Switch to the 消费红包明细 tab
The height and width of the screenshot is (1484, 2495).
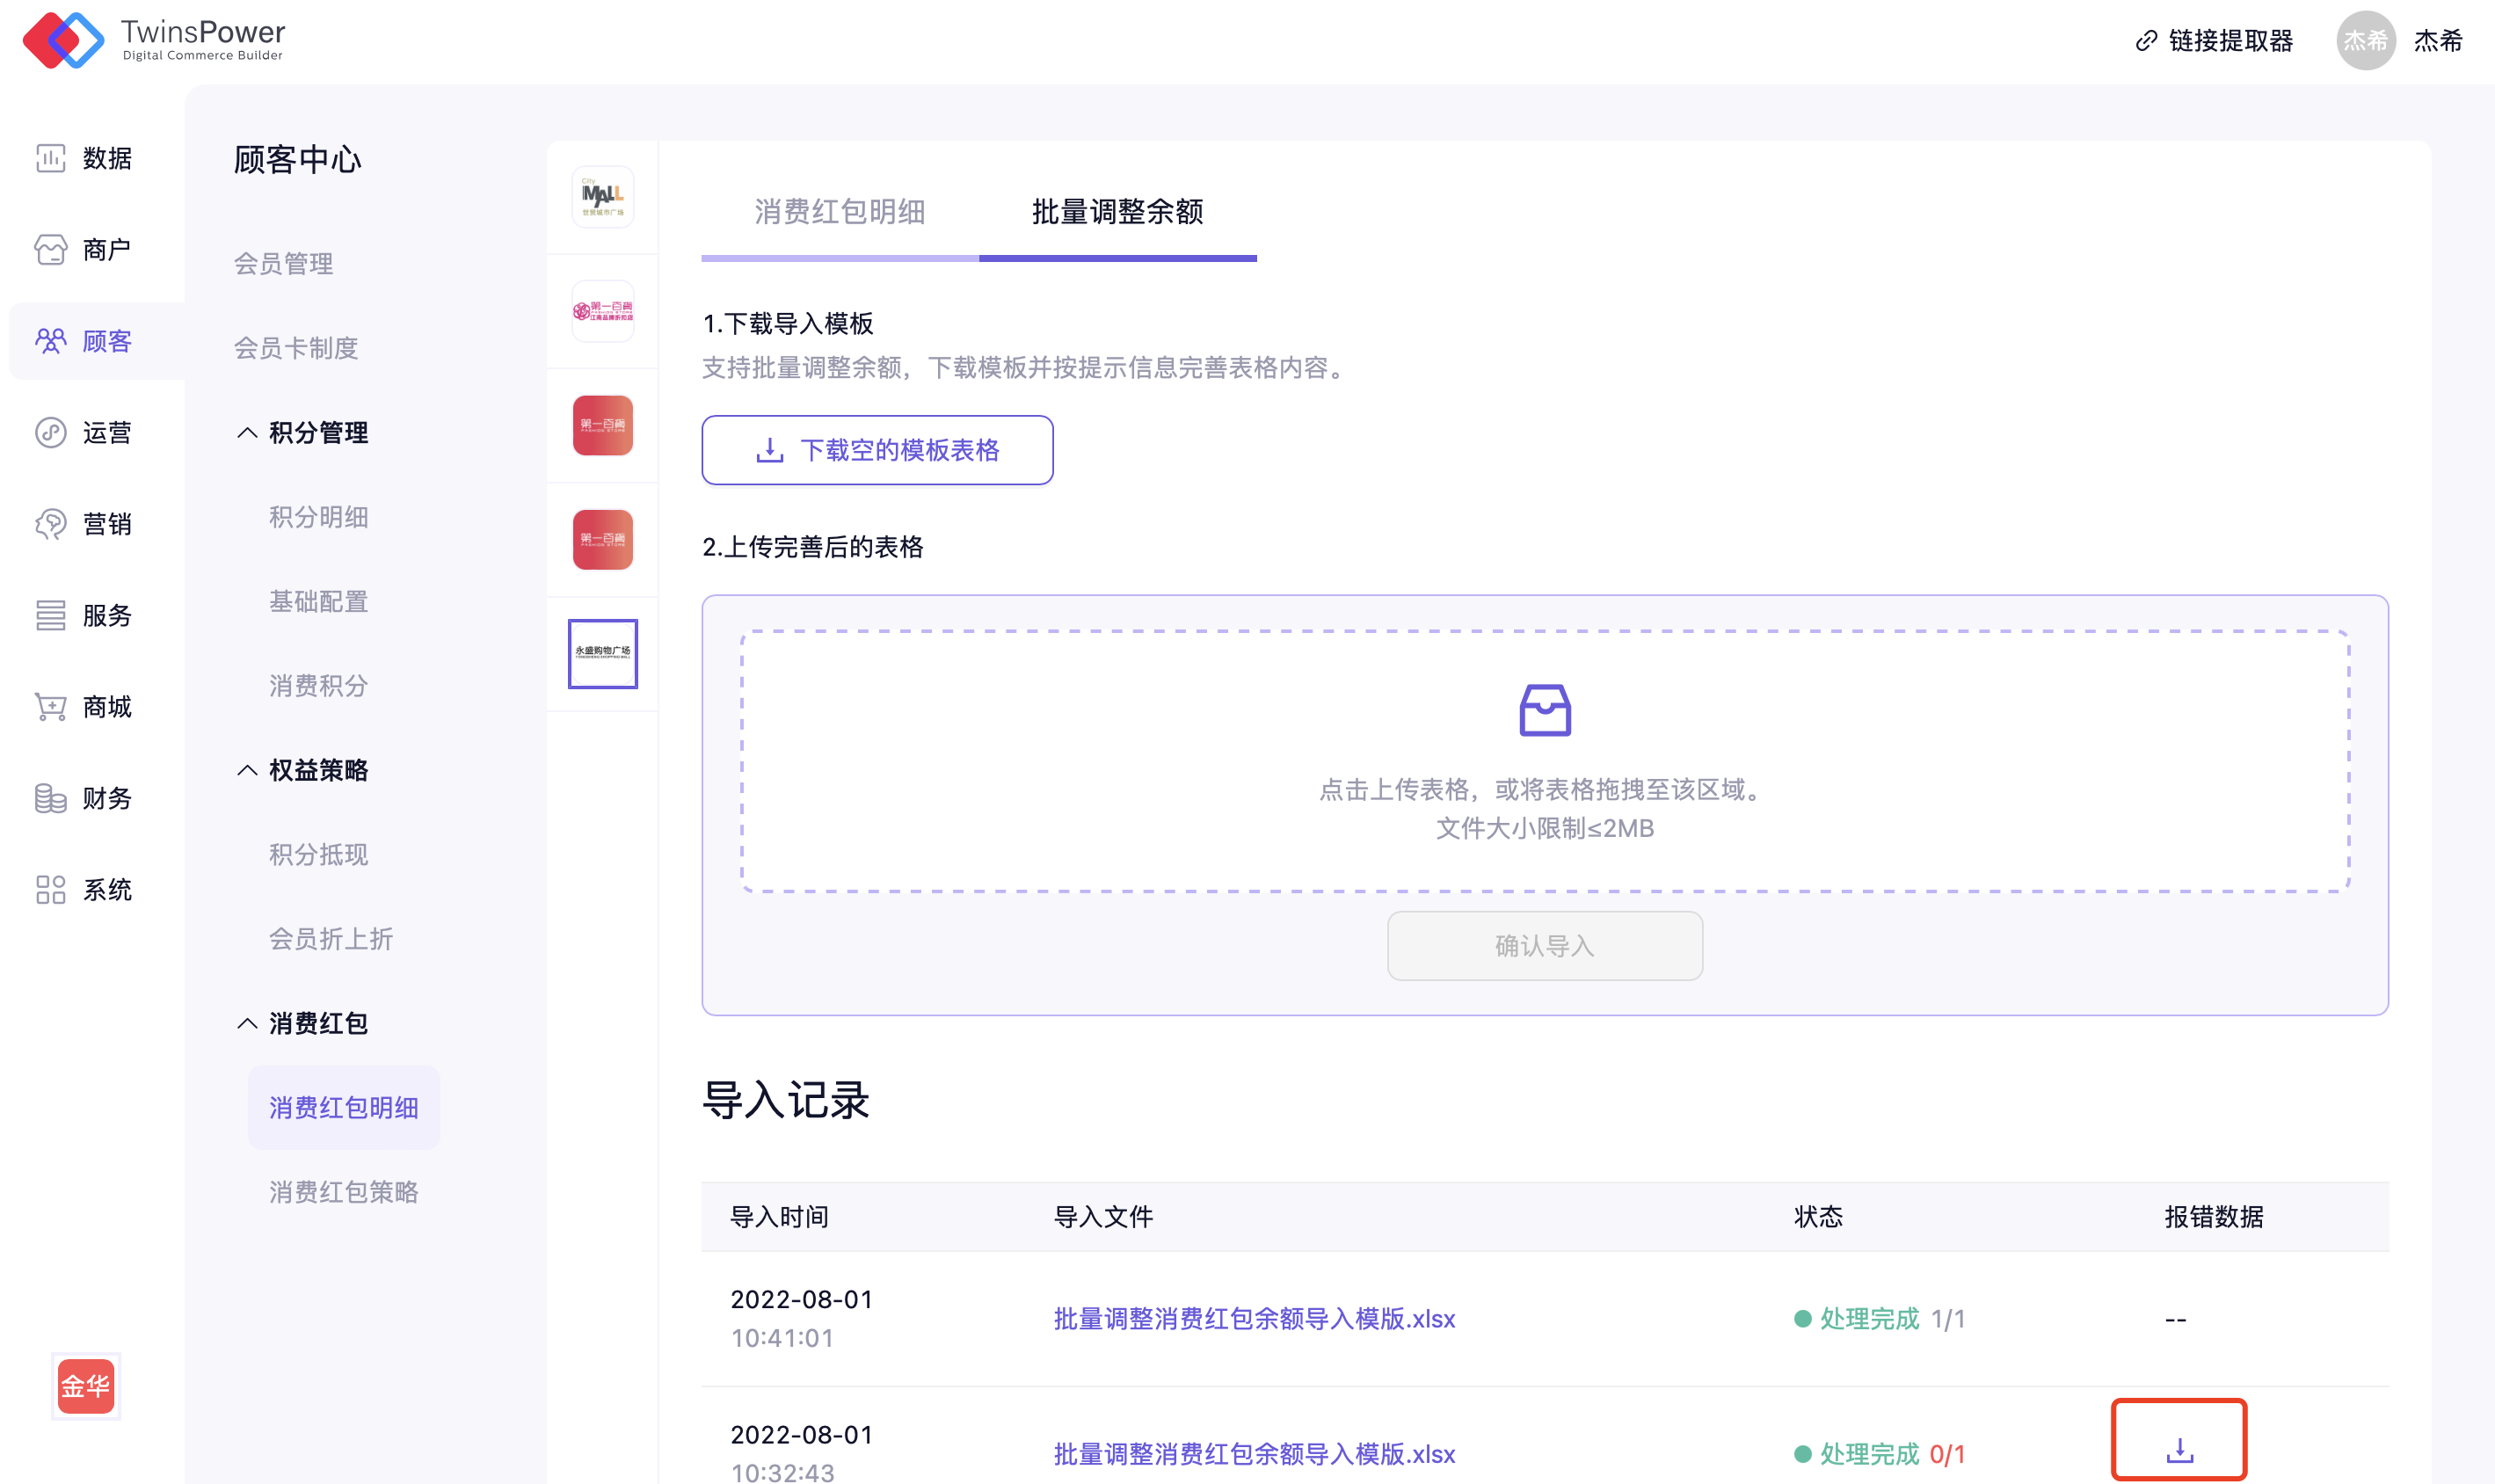pos(839,212)
